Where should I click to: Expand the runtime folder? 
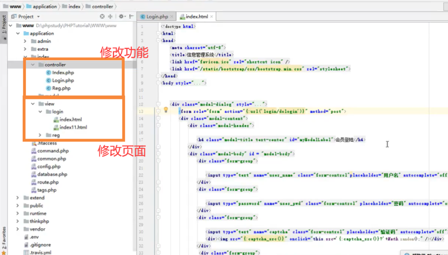(17, 213)
